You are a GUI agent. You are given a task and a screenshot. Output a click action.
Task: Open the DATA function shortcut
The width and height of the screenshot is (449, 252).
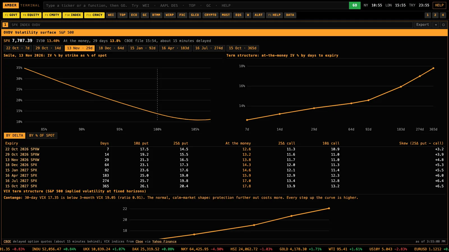(x=290, y=15)
